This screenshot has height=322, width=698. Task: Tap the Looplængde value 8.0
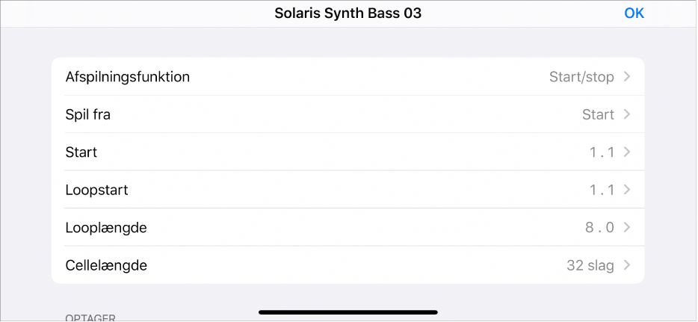(600, 227)
